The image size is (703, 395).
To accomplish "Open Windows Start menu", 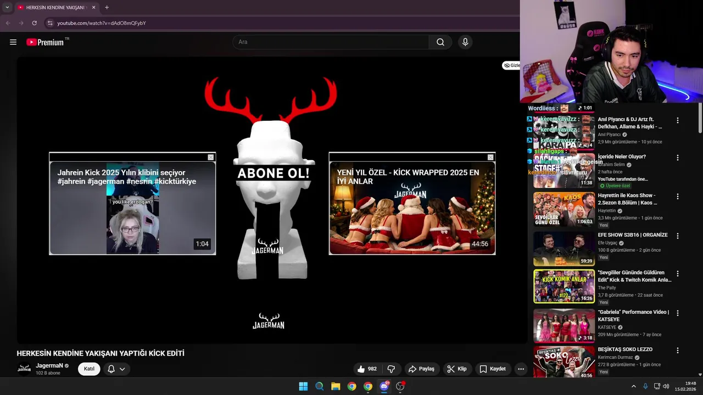I will pos(303,386).
